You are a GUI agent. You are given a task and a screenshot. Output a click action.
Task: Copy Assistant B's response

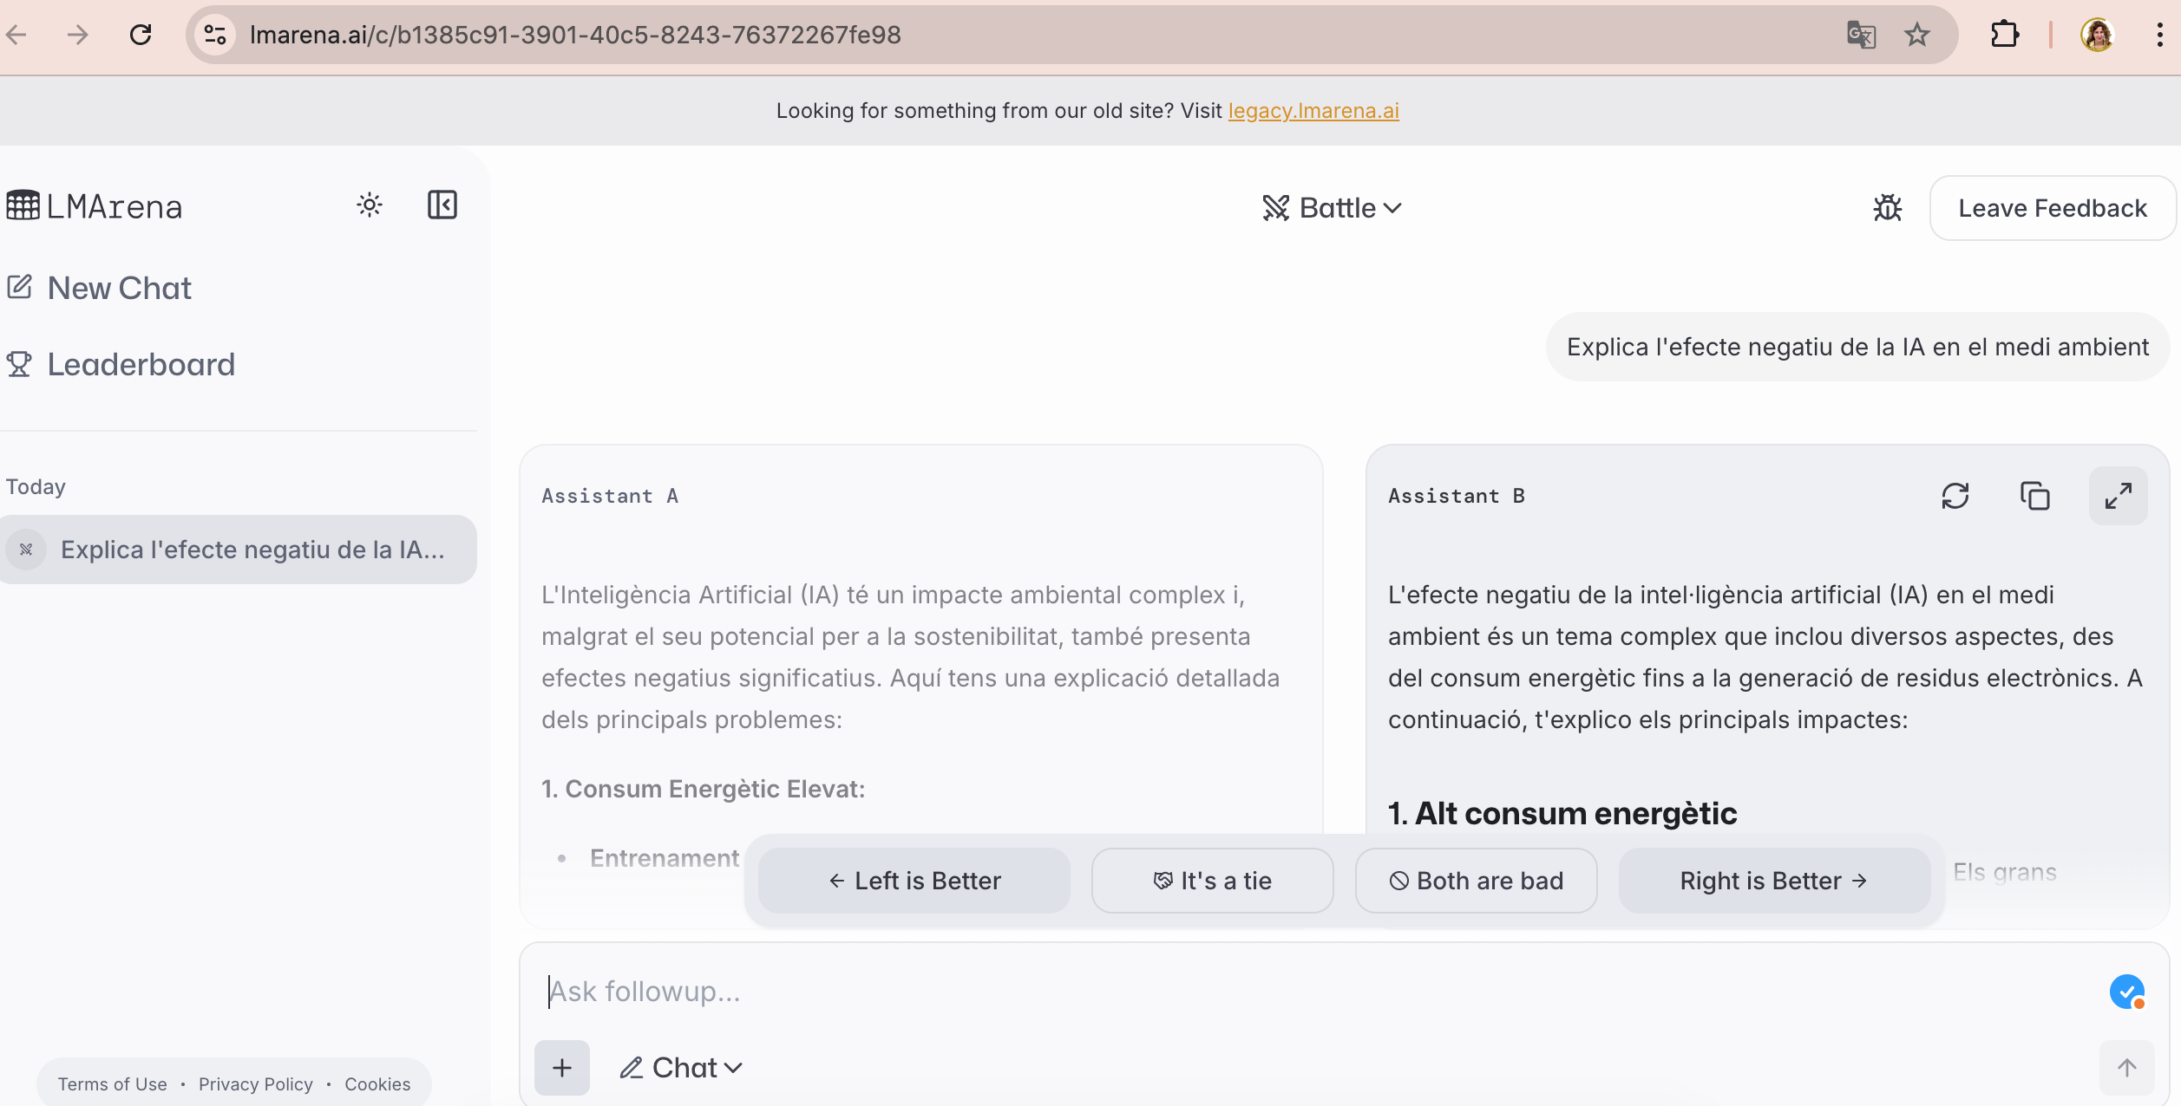tap(2034, 496)
